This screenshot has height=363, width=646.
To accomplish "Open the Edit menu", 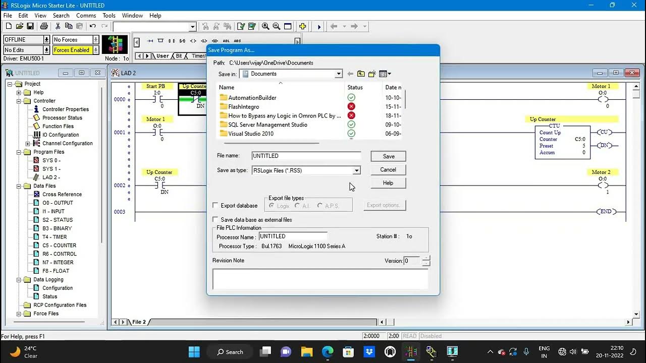I will coord(23,16).
